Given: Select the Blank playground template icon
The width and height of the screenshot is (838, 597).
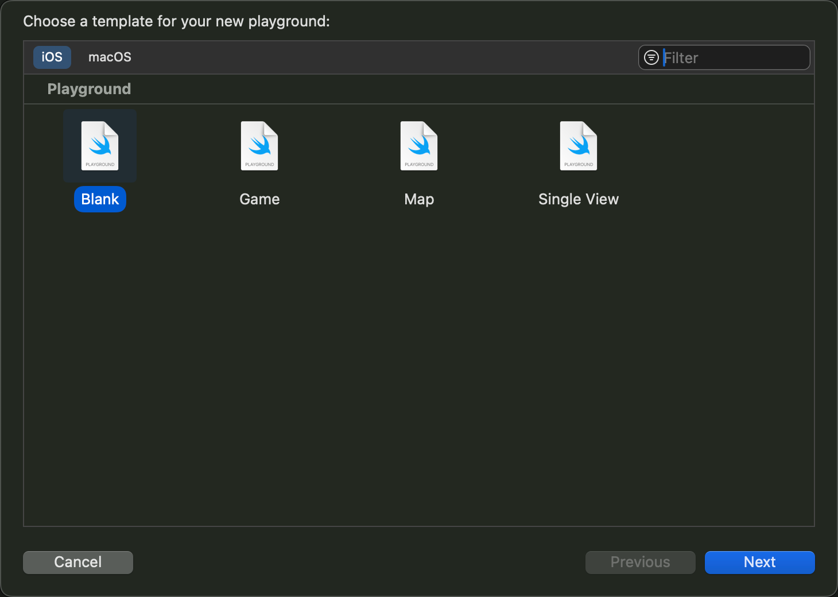Looking at the screenshot, I should [100, 146].
